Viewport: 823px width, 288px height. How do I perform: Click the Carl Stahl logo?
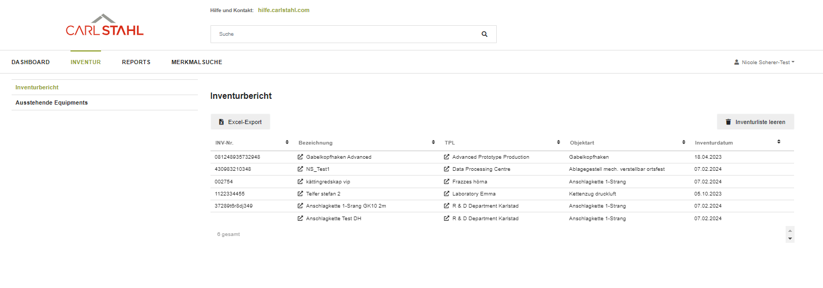click(x=105, y=26)
